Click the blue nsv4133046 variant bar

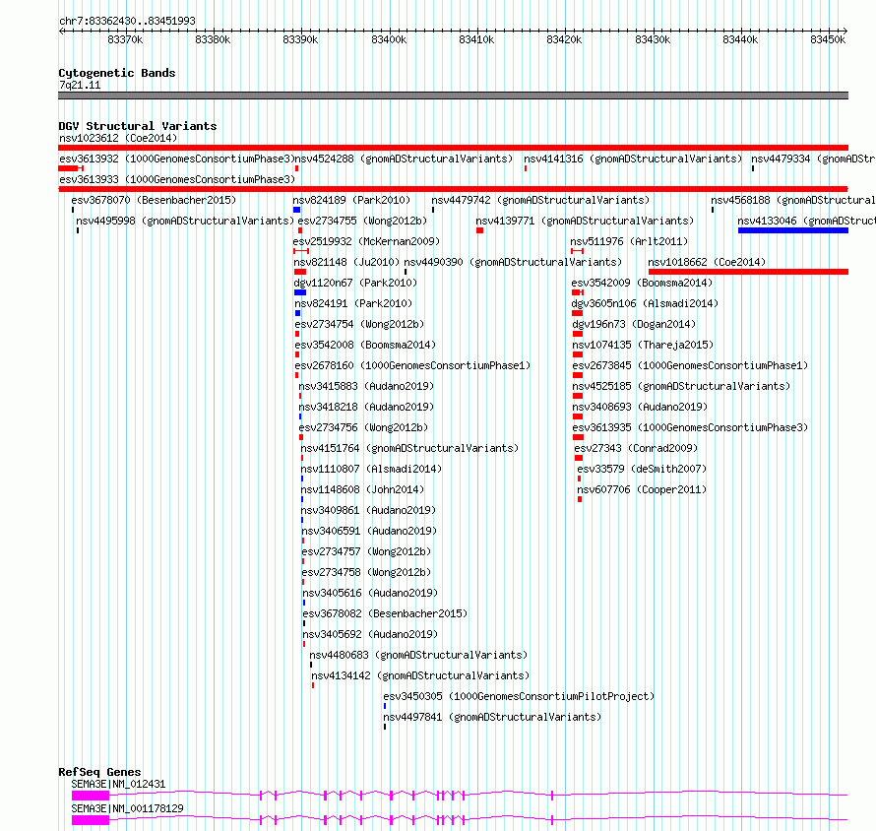tap(792, 230)
